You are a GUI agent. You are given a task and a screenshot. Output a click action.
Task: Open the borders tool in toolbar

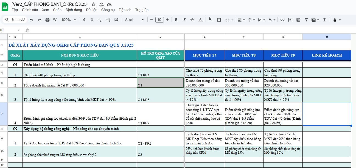[219, 20]
